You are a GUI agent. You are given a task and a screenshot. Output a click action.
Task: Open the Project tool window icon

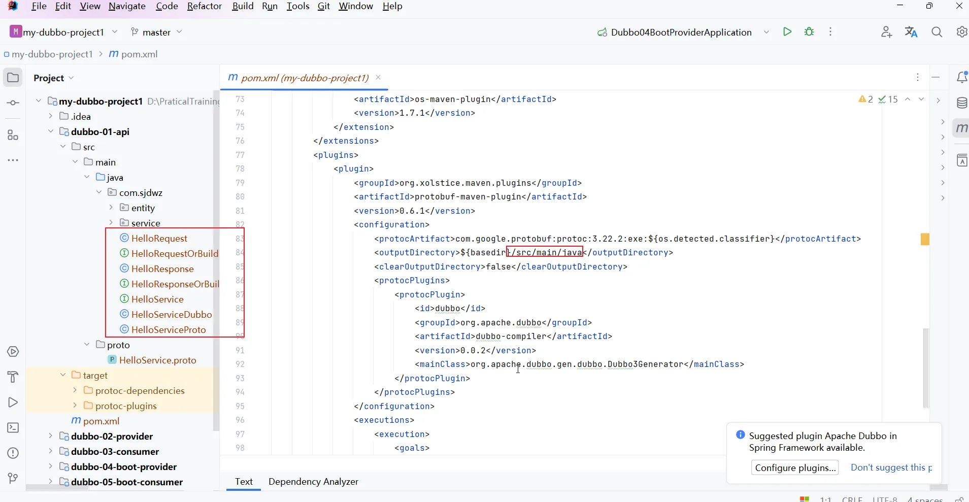tap(13, 78)
